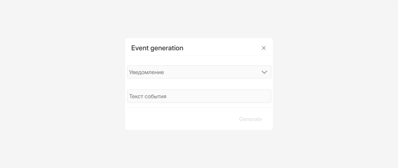The image size is (398, 168).
Task: Click the downward arrow icon
Action: pos(264,72)
